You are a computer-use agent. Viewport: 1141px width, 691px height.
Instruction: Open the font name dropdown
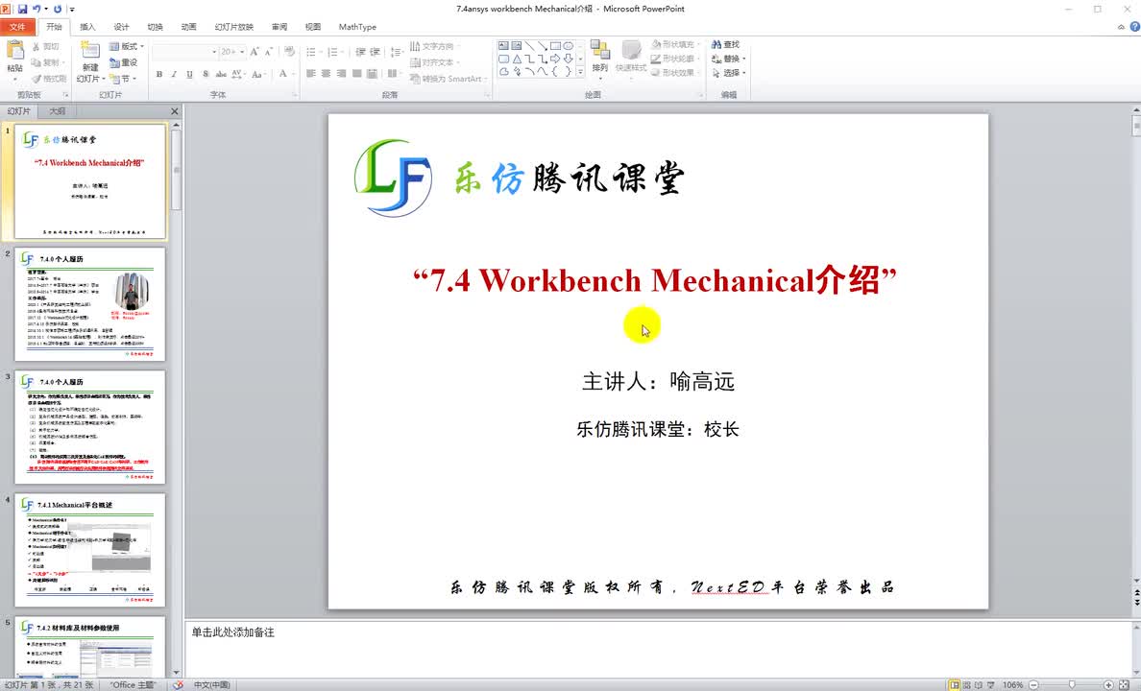point(214,52)
